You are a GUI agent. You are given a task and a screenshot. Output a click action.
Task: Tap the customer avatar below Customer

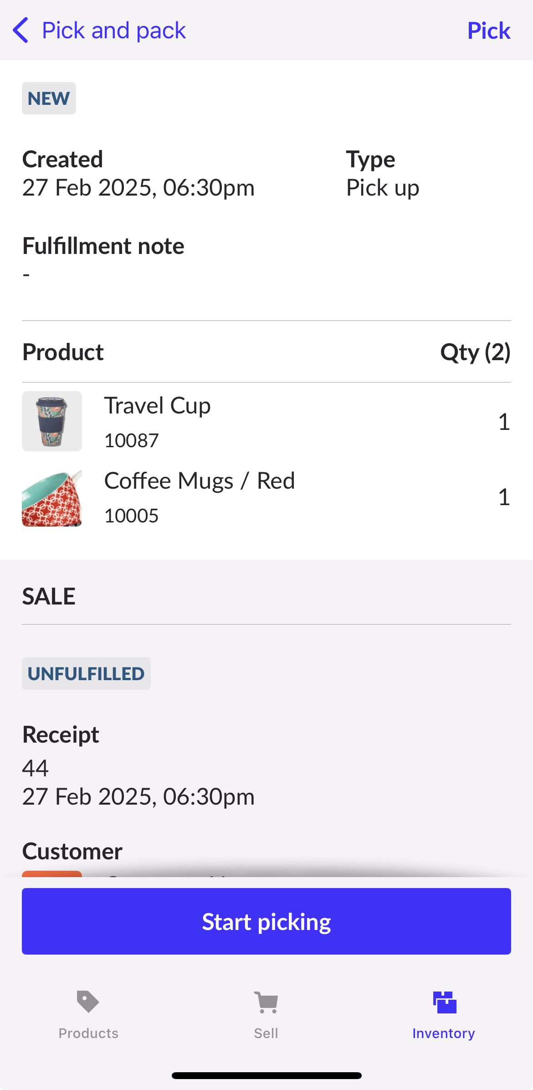(52, 873)
